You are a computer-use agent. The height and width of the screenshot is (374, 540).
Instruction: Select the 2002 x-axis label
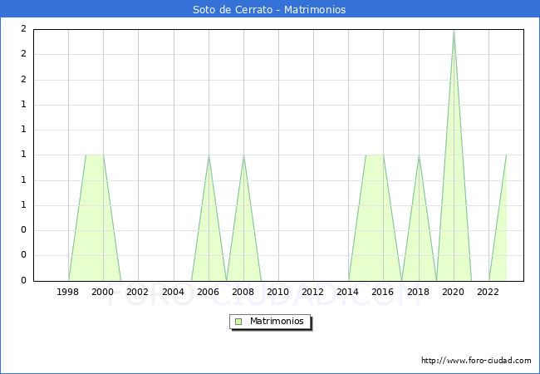[138, 292]
